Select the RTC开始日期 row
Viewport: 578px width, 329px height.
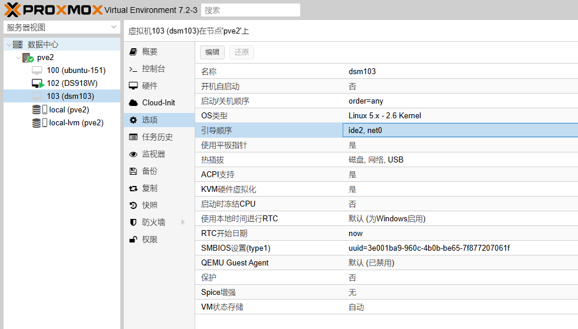coord(386,233)
